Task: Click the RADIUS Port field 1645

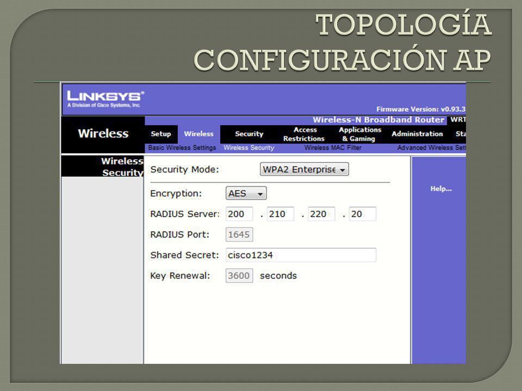Action: click(x=239, y=235)
